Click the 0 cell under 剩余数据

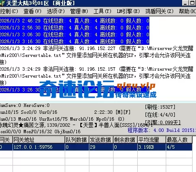point(125,147)
